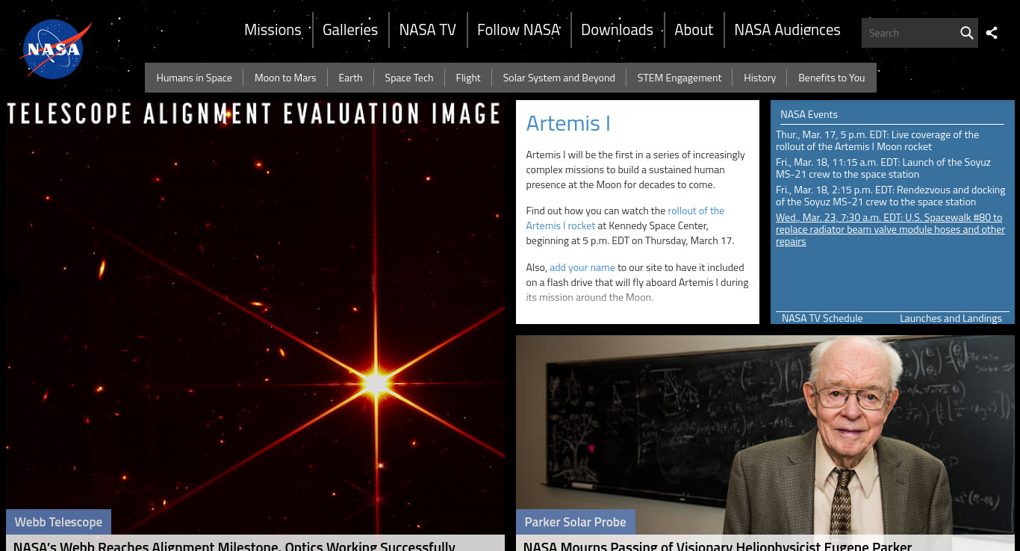
Task: Open the Webb alignment milestone headline
Action: (234, 545)
